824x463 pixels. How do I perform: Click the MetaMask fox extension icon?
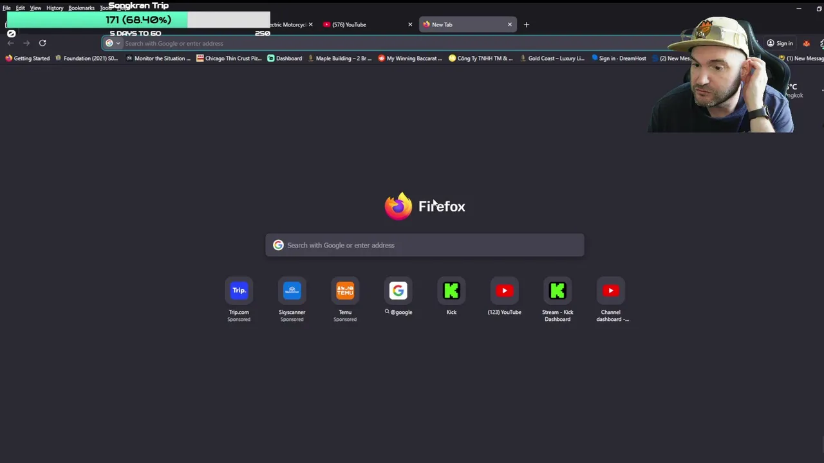pos(806,43)
